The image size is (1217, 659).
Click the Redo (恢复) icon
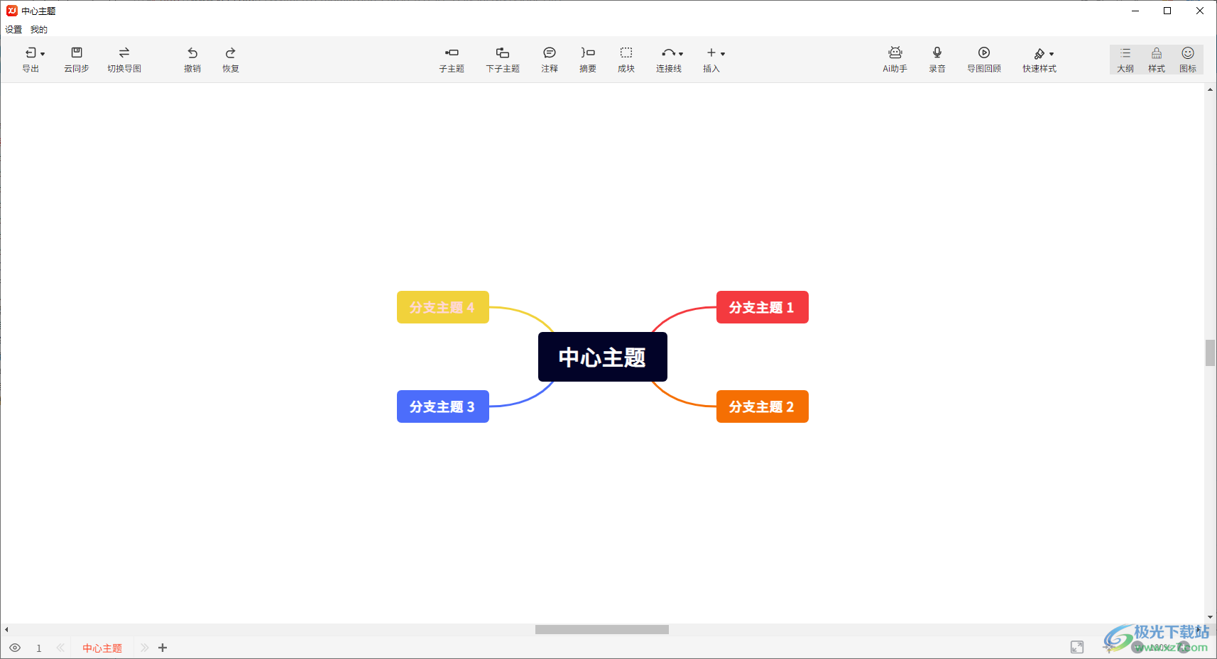coord(231,52)
